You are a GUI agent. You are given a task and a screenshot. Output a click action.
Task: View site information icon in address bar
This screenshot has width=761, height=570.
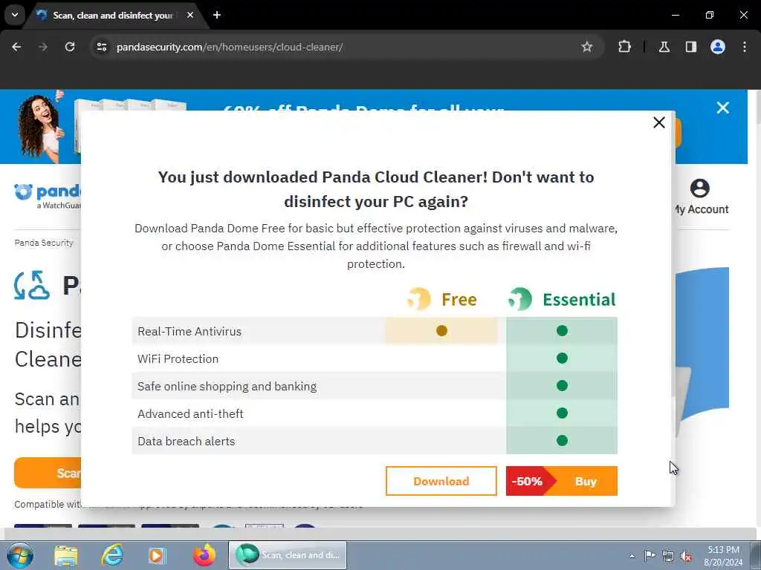pyautogui.click(x=101, y=47)
